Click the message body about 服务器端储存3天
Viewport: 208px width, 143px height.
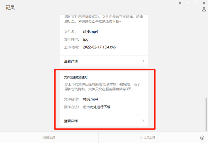tap(102, 86)
